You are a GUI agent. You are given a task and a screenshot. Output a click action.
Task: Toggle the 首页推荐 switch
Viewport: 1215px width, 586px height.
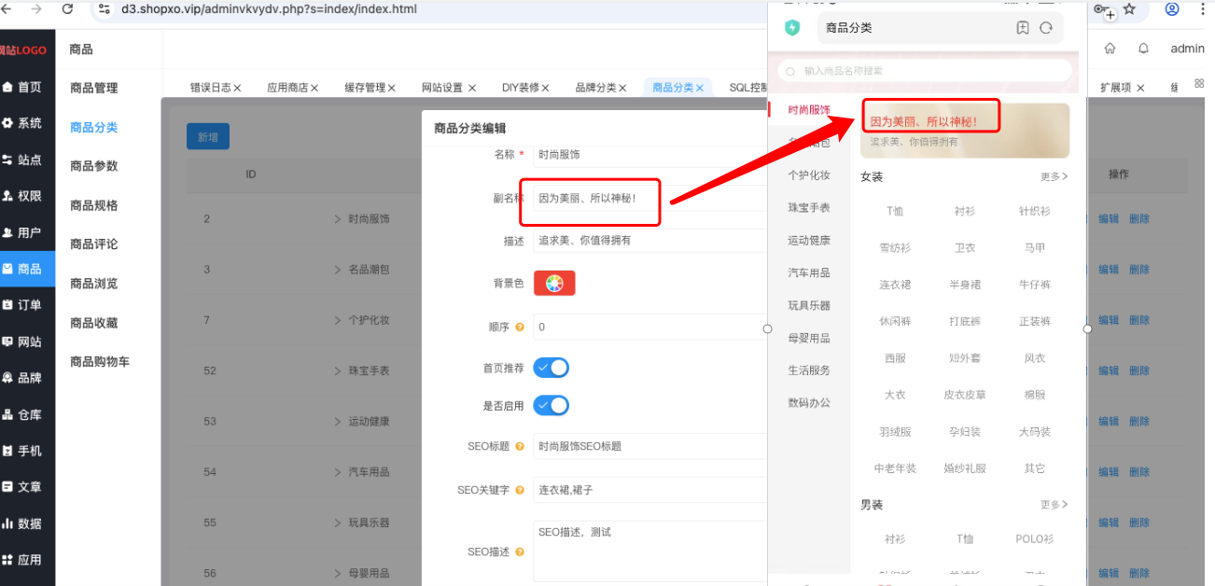[x=551, y=368]
